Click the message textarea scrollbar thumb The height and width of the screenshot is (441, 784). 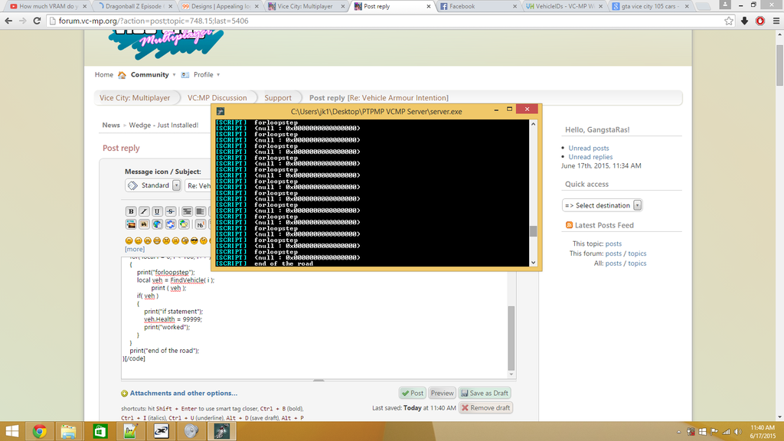[511, 338]
